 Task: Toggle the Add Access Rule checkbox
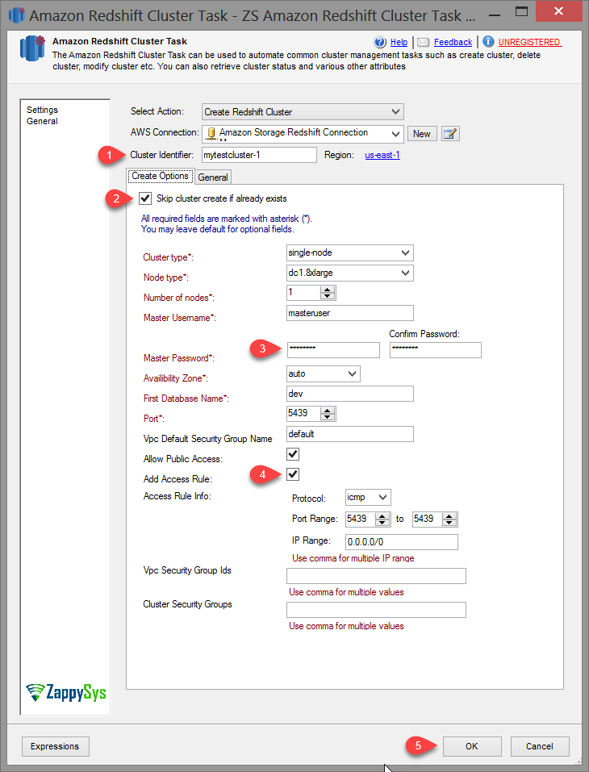293,474
